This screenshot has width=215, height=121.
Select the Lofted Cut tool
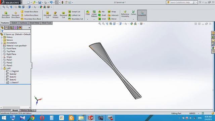pyautogui.click(x=74, y=15)
